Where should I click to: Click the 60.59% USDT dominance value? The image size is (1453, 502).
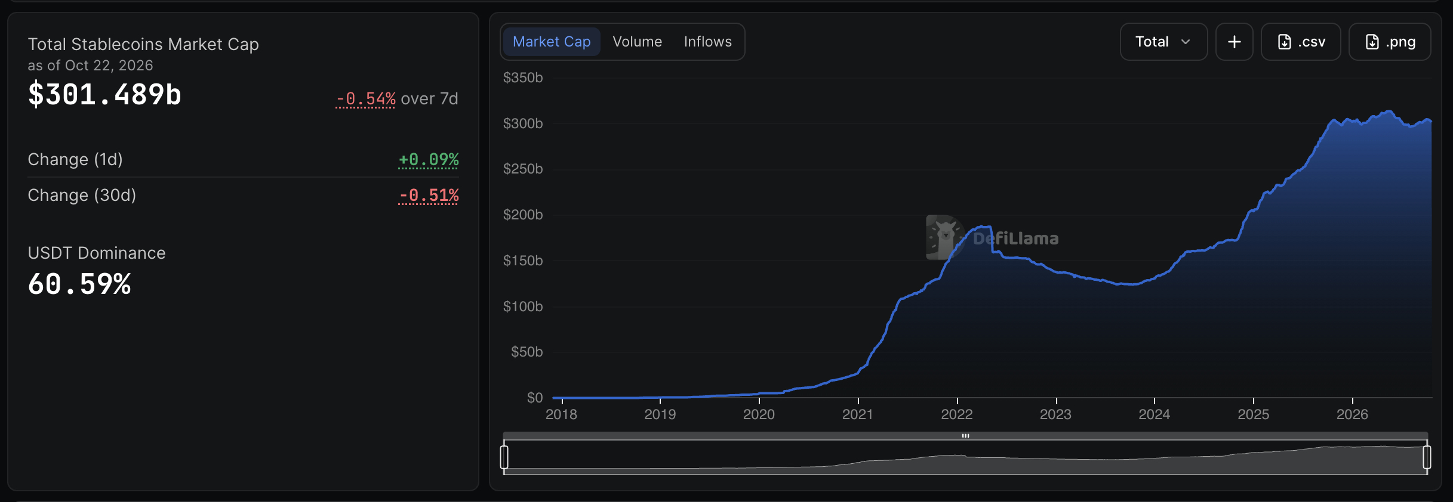tap(79, 284)
